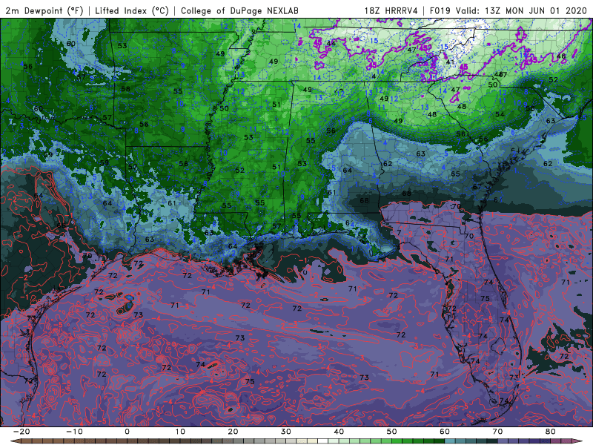Click the 20 label on the color scale
Viewport: 593px width, 445px height.
[233, 432]
